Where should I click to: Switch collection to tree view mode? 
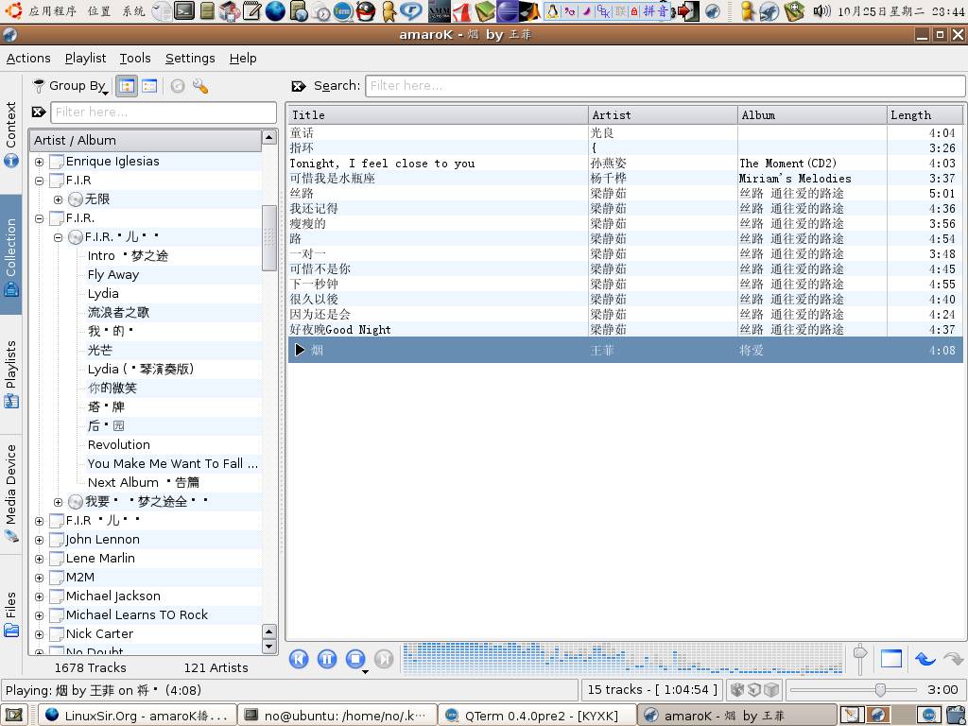[126, 86]
